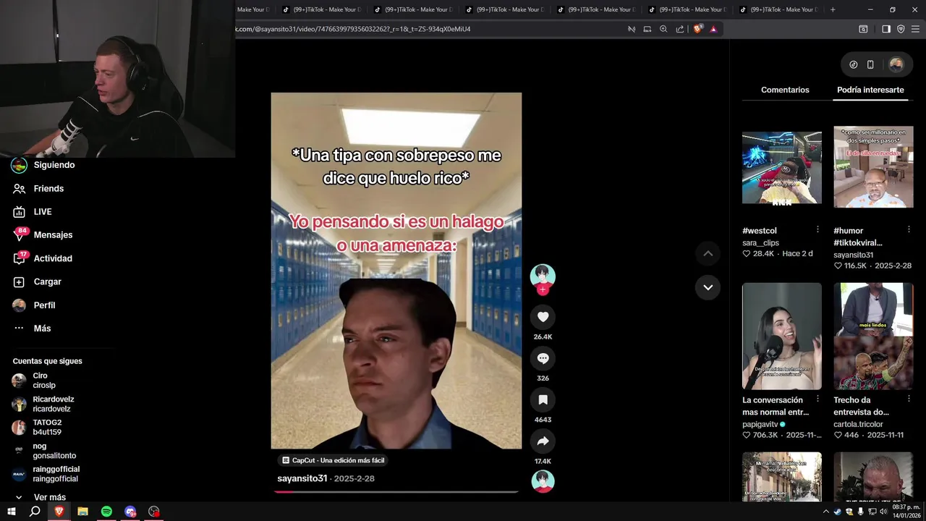Show hidden system tray icons chevron
Screen dimensions: 926x521
point(825,512)
